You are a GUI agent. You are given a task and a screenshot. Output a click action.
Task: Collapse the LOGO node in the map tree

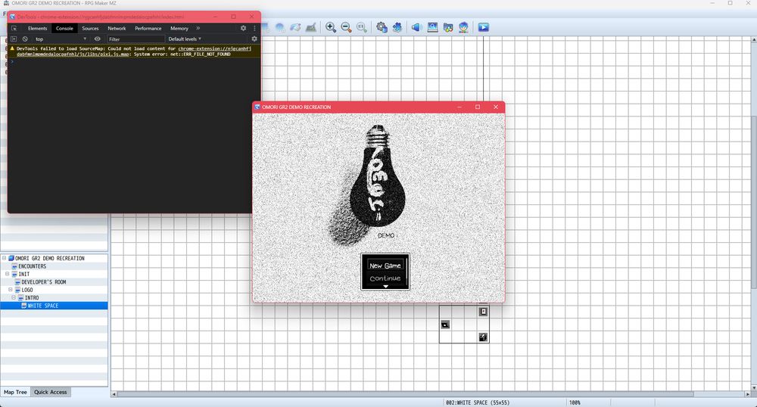[x=11, y=290]
